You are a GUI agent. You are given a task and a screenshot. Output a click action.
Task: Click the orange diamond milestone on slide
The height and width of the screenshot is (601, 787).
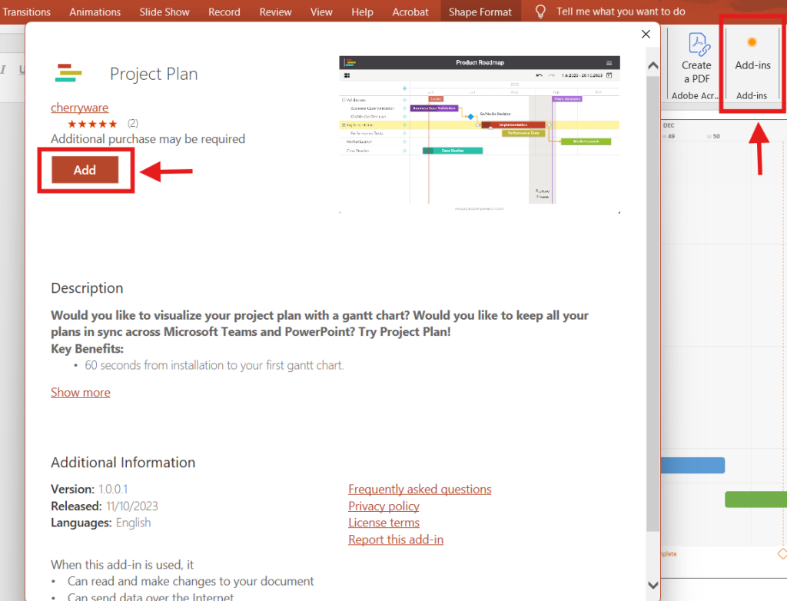coord(782,554)
